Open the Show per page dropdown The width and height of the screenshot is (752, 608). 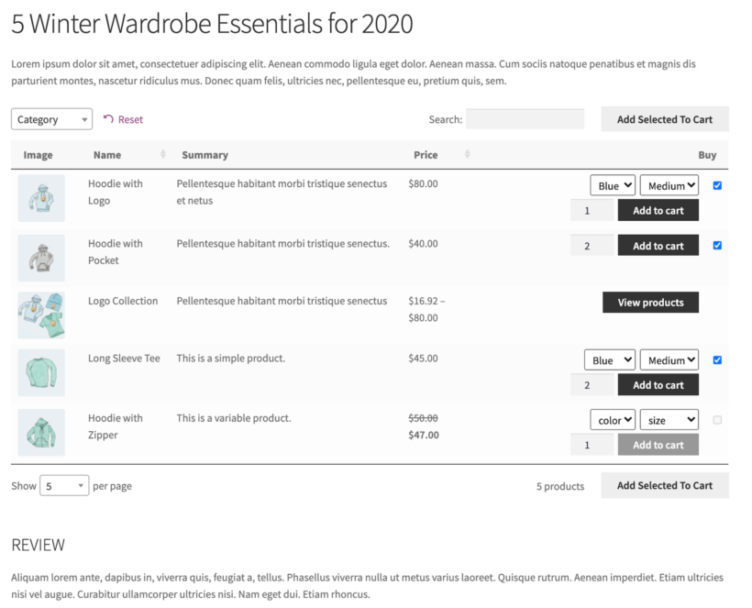point(63,485)
